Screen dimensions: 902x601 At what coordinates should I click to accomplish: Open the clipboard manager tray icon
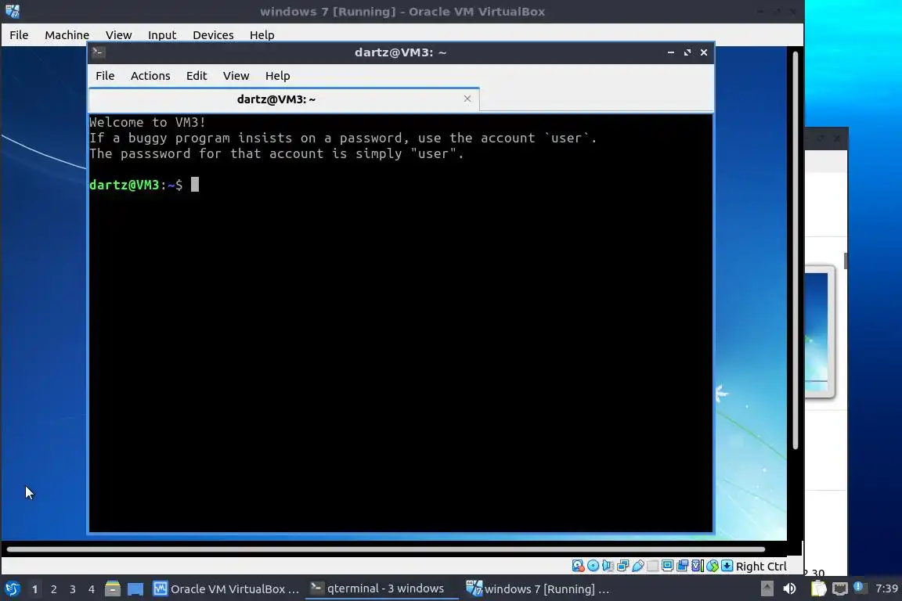pyautogui.click(x=818, y=589)
